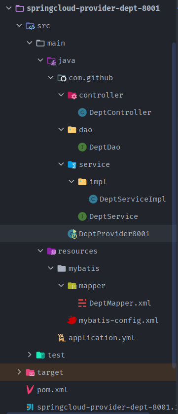Click the GitHub-style com.github package icon
Screen dimensions: 178x414
62,78
